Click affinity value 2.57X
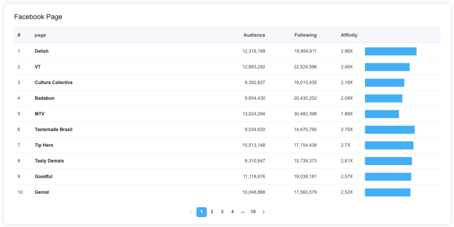Viewport: 454px width, 227px height. (347, 176)
